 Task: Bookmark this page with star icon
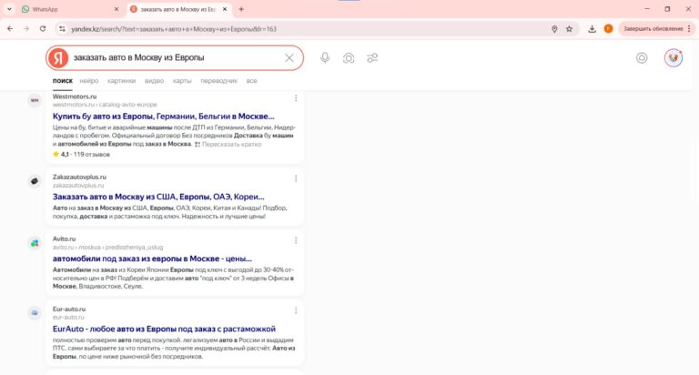(x=570, y=28)
